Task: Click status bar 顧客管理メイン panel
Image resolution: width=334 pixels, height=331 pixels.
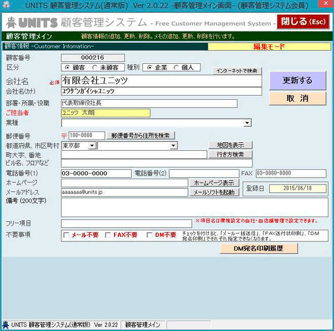Action: (x=143, y=325)
